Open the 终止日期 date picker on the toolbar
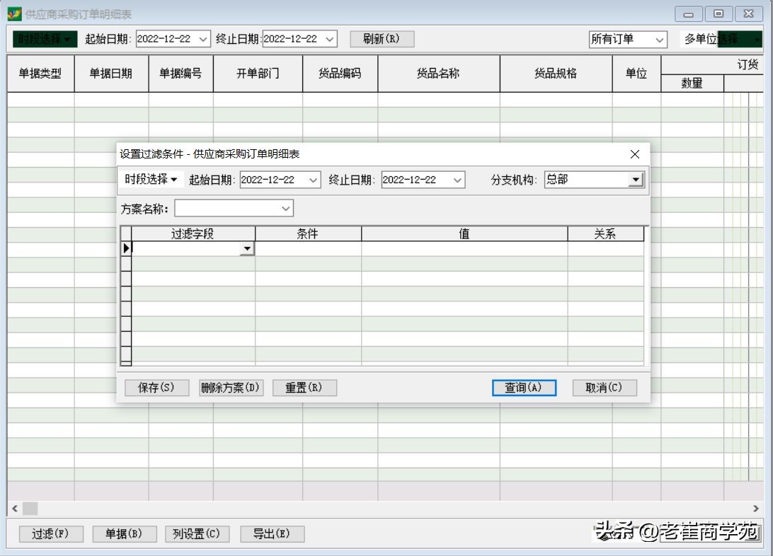This screenshot has width=773, height=556. point(331,39)
